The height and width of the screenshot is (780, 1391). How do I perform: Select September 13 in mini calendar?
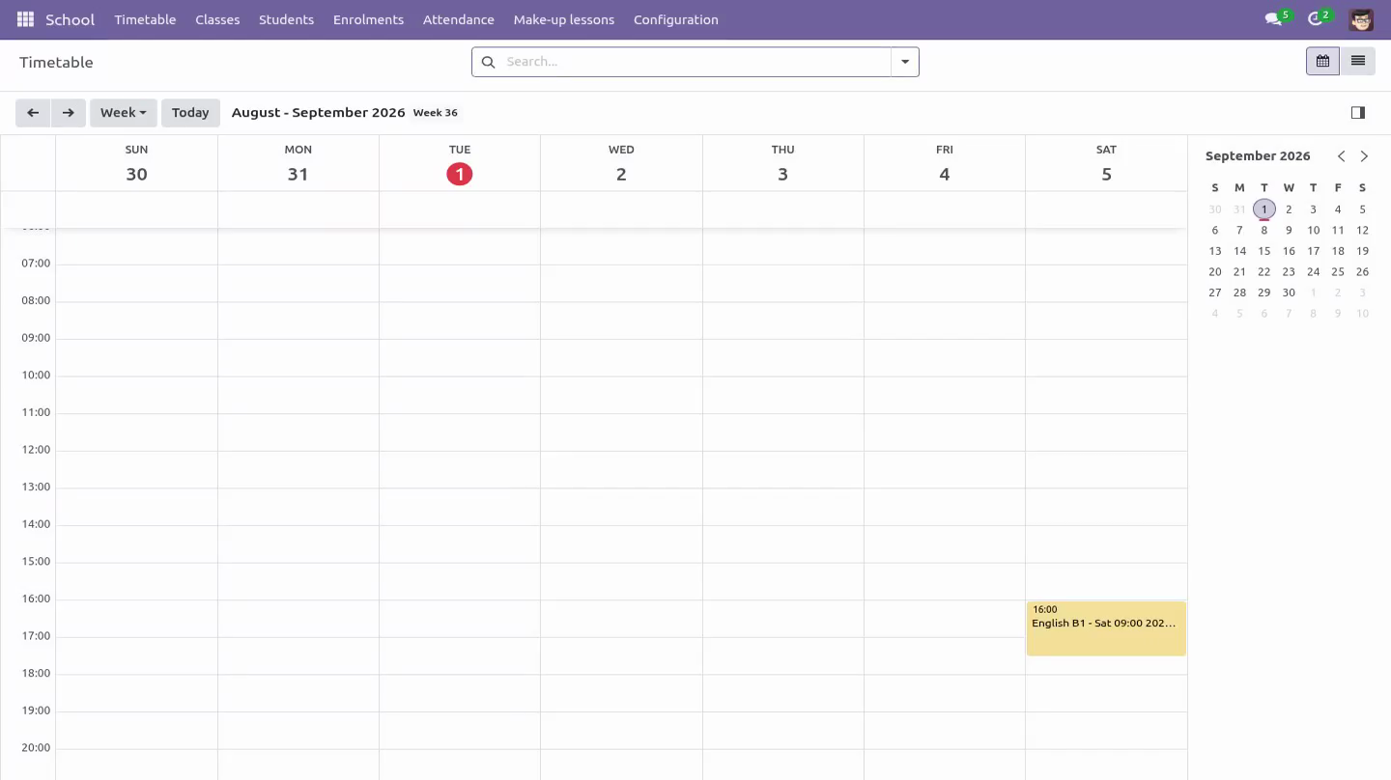click(x=1215, y=251)
